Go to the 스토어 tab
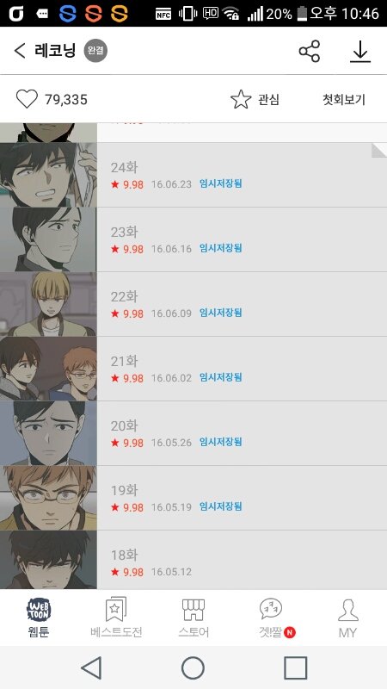 (193, 618)
